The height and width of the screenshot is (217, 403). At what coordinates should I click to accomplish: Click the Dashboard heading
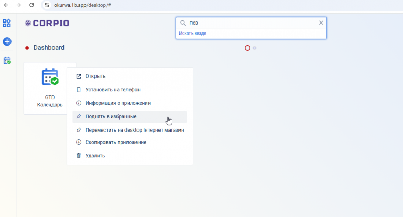click(49, 48)
